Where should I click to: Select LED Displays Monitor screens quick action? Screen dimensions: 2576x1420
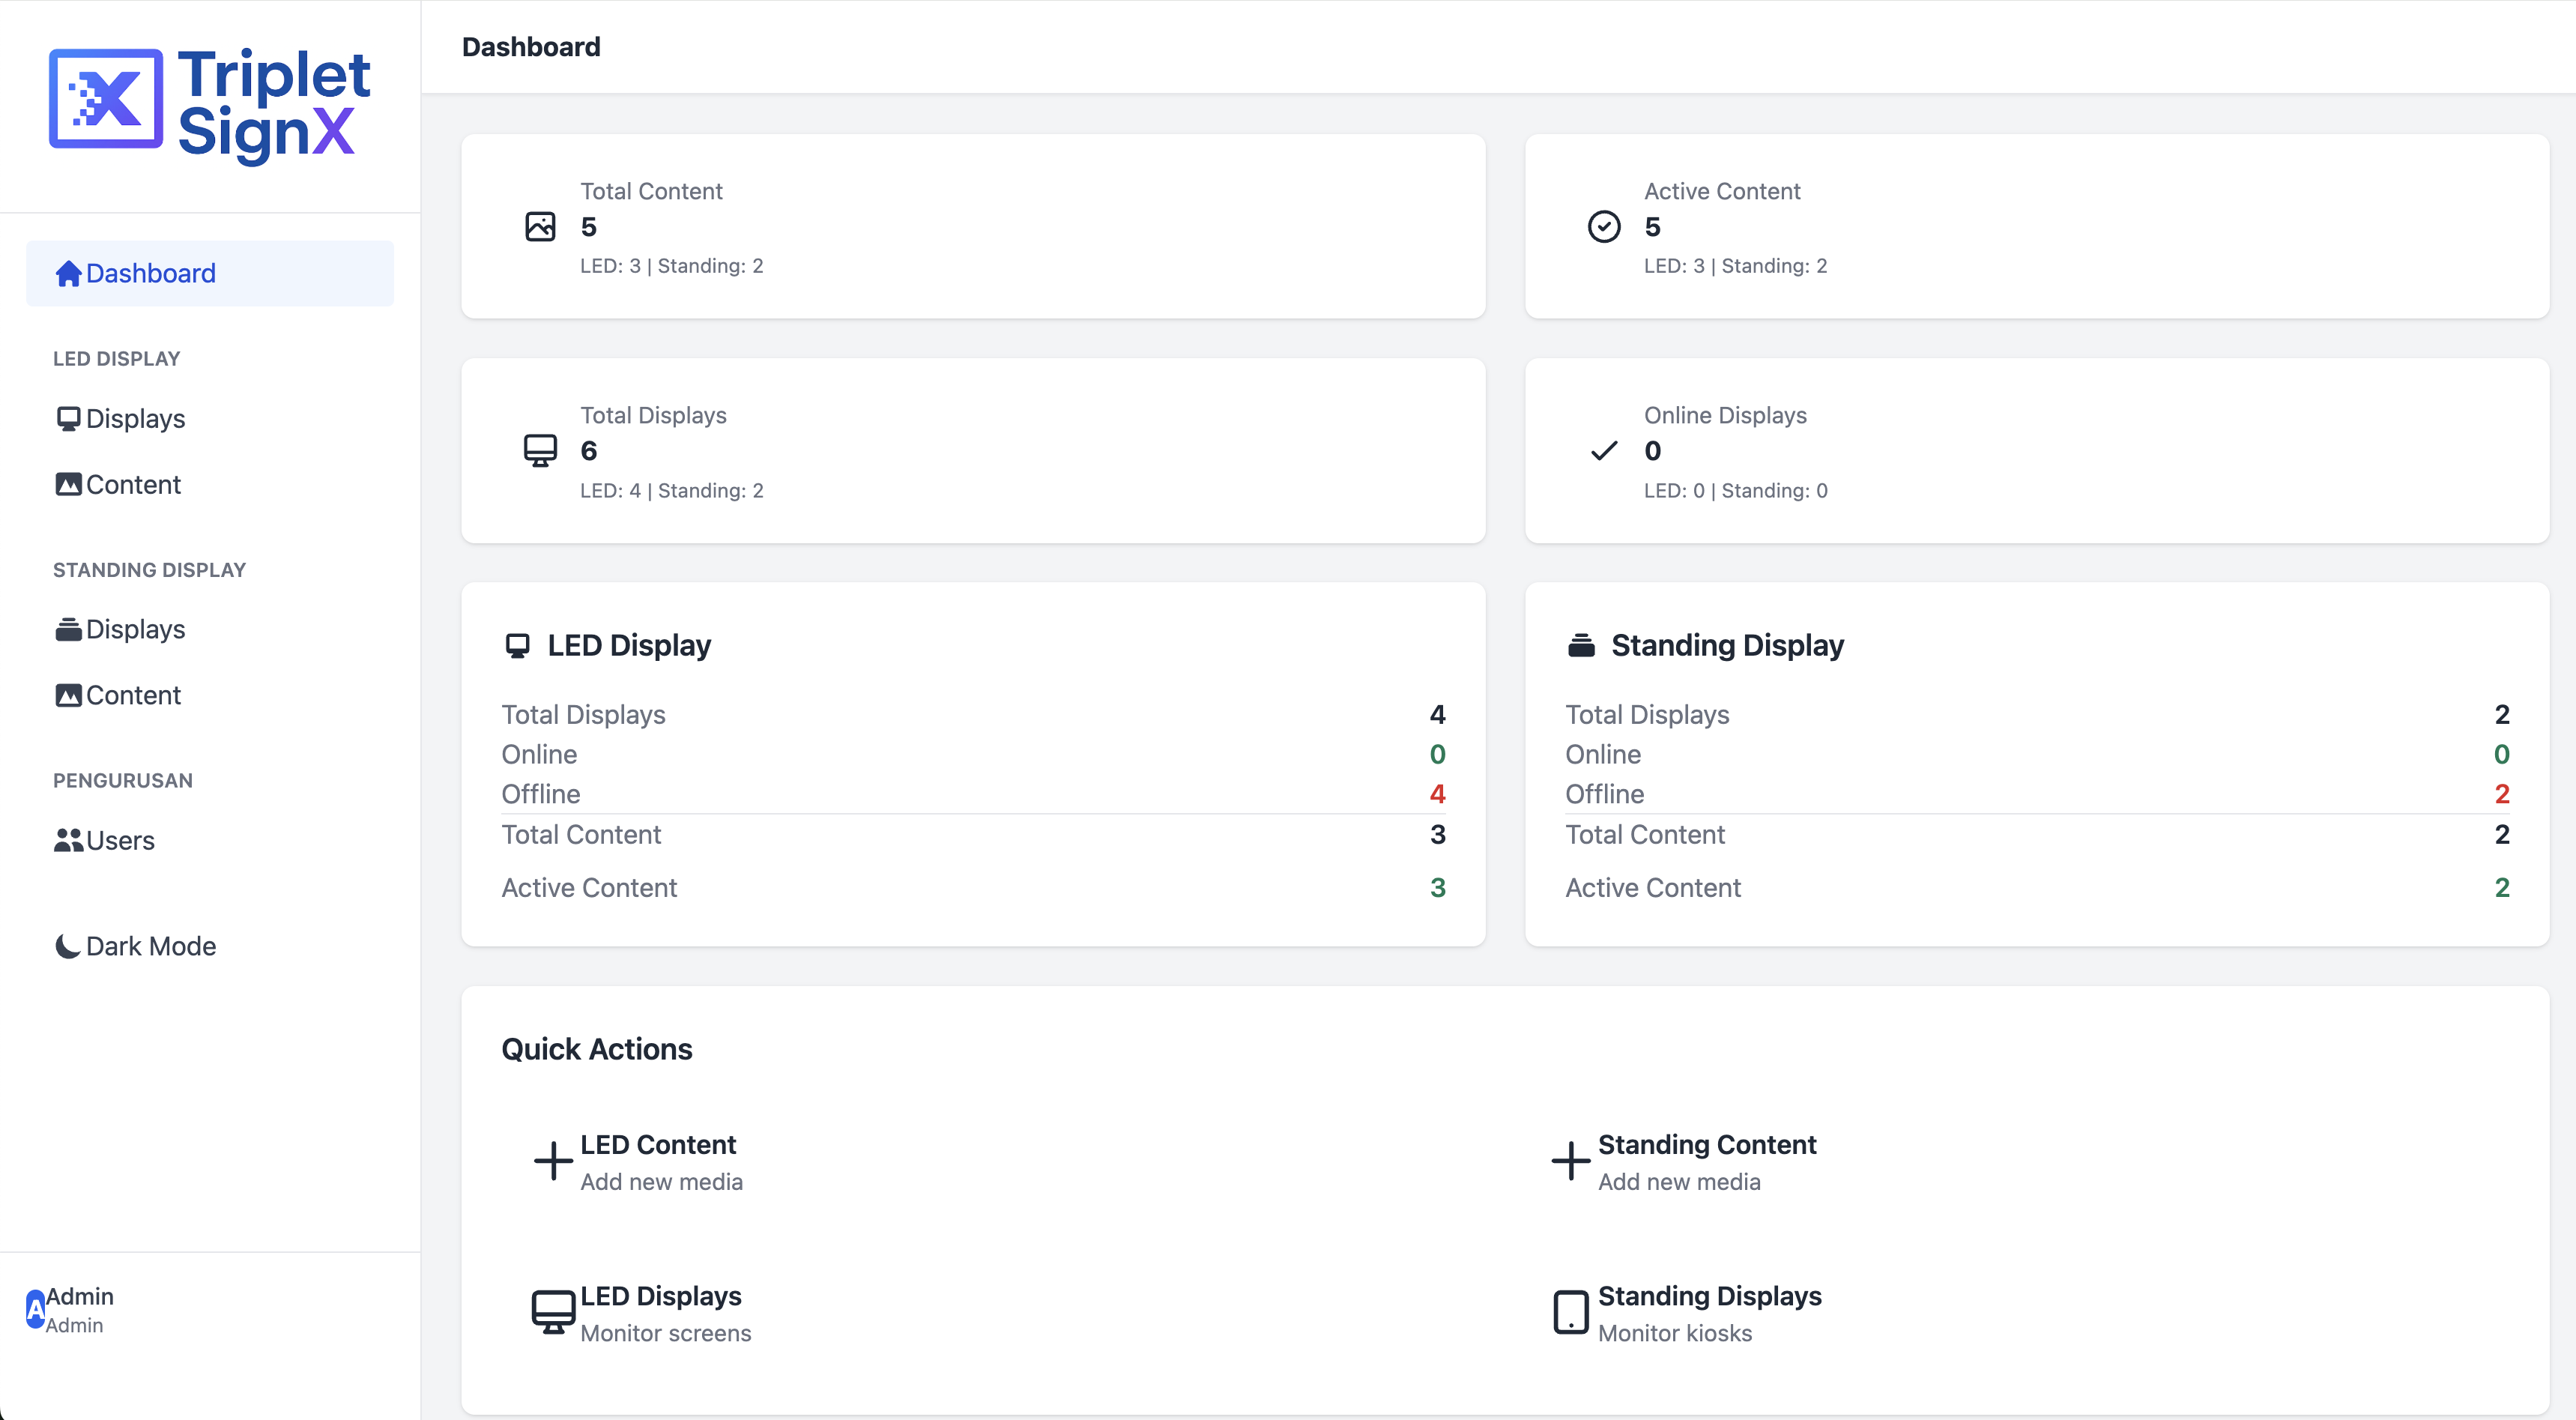tap(664, 1313)
